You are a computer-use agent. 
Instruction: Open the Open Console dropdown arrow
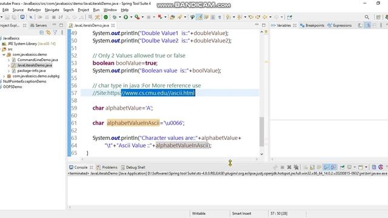coord(366,167)
